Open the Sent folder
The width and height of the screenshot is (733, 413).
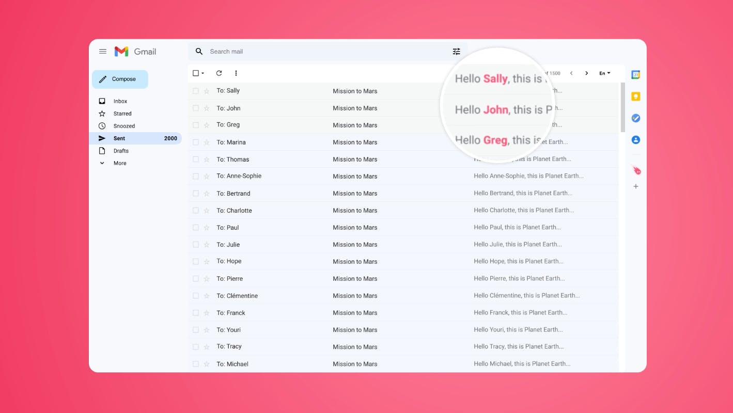pyautogui.click(x=135, y=138)
